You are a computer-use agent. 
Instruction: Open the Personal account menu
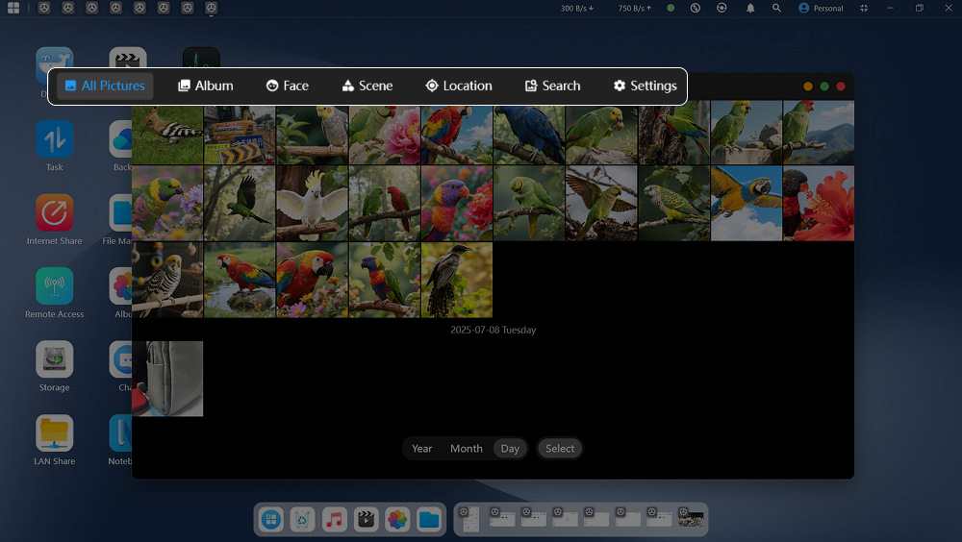tap(821, 8)
